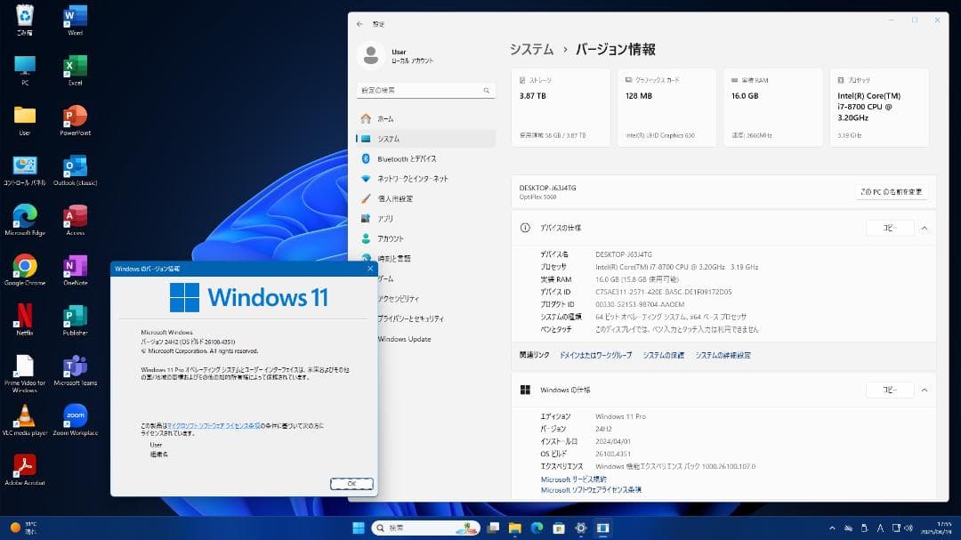Select システム in the breadcrumb
Screen dimensions: 961x540
pos(531,50)
